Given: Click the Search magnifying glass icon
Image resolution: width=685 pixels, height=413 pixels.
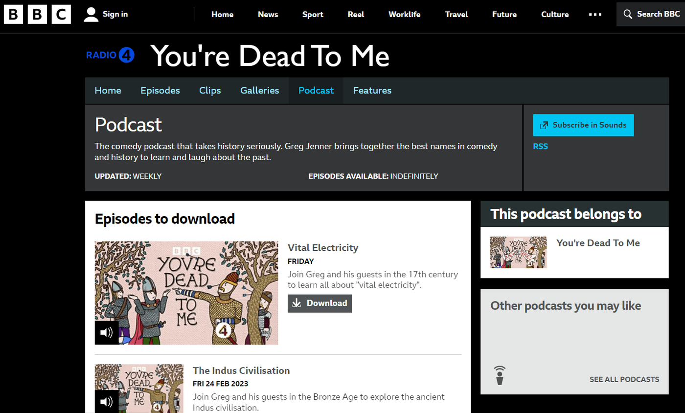Looking at the screenshot, I should (x=628, y=14).
